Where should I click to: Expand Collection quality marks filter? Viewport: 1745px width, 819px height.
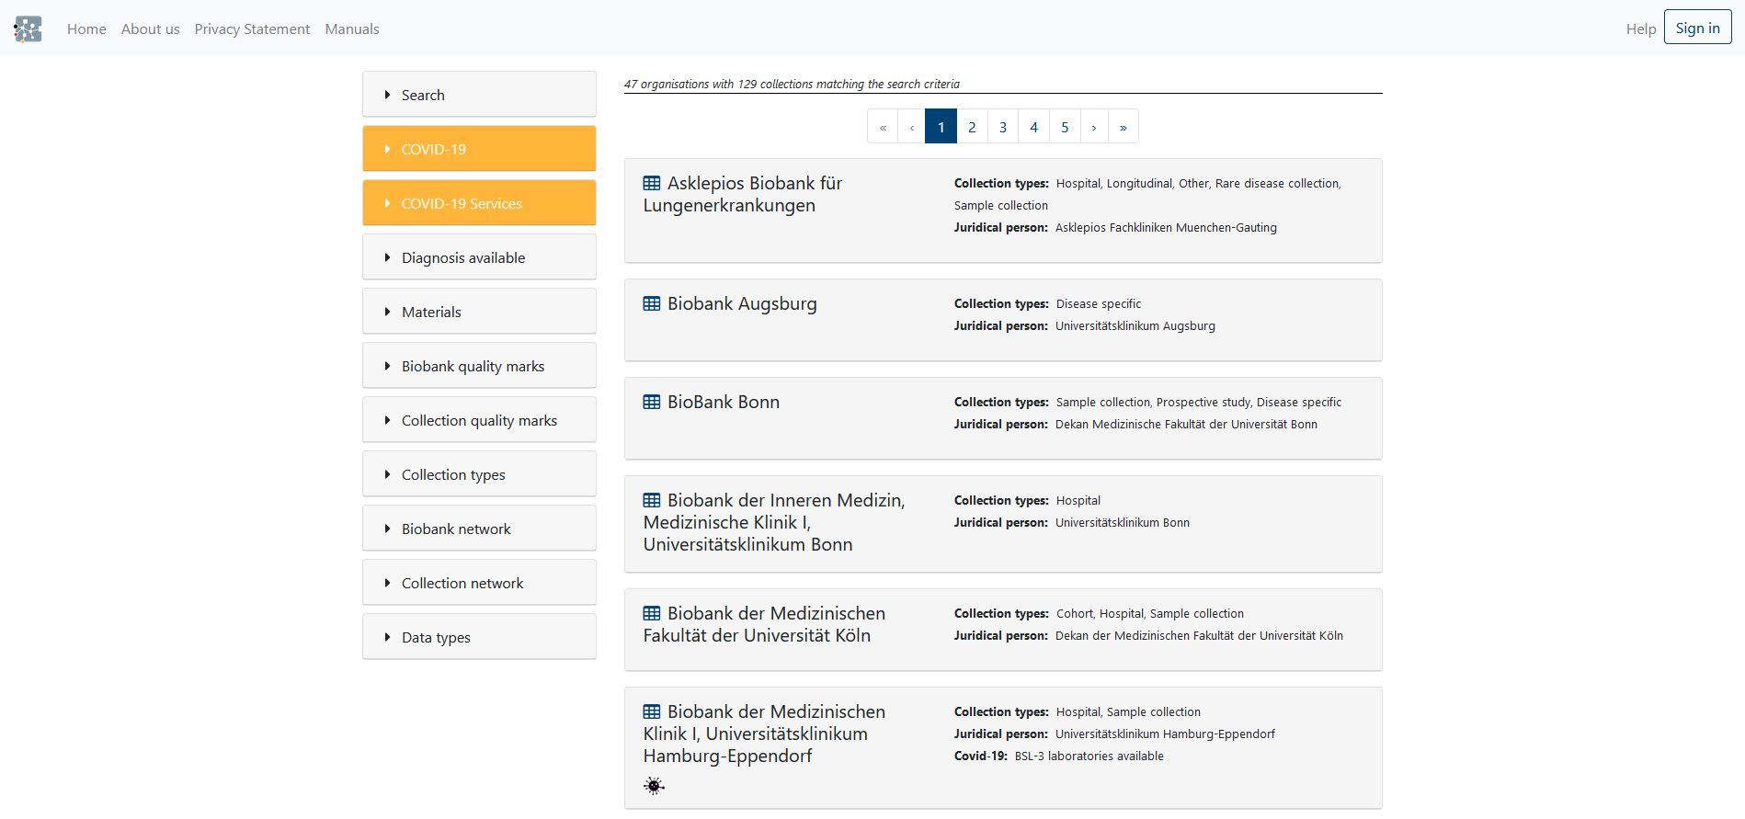(x=479, y=419)
